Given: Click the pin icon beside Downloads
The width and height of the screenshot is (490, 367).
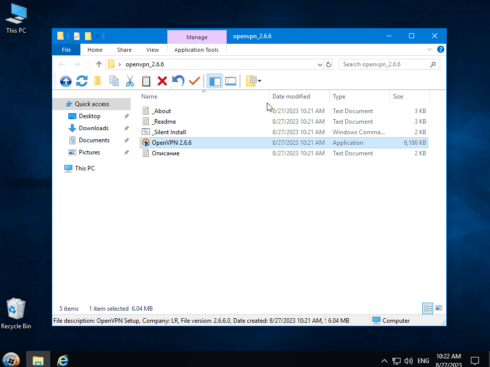Looking at the screenshot, I should point(126,129).
